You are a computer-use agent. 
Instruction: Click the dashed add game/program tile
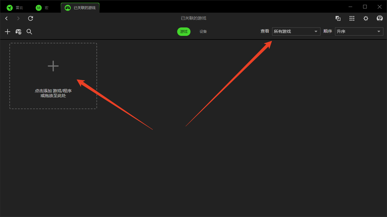53,76
